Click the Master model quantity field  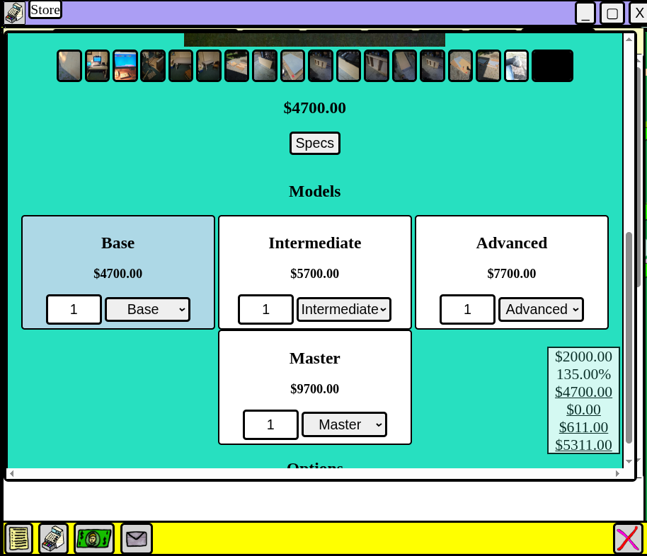coord(270,425)
